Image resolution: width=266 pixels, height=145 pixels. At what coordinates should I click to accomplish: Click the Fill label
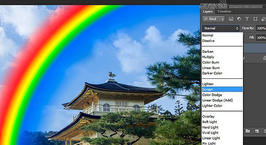252,37
